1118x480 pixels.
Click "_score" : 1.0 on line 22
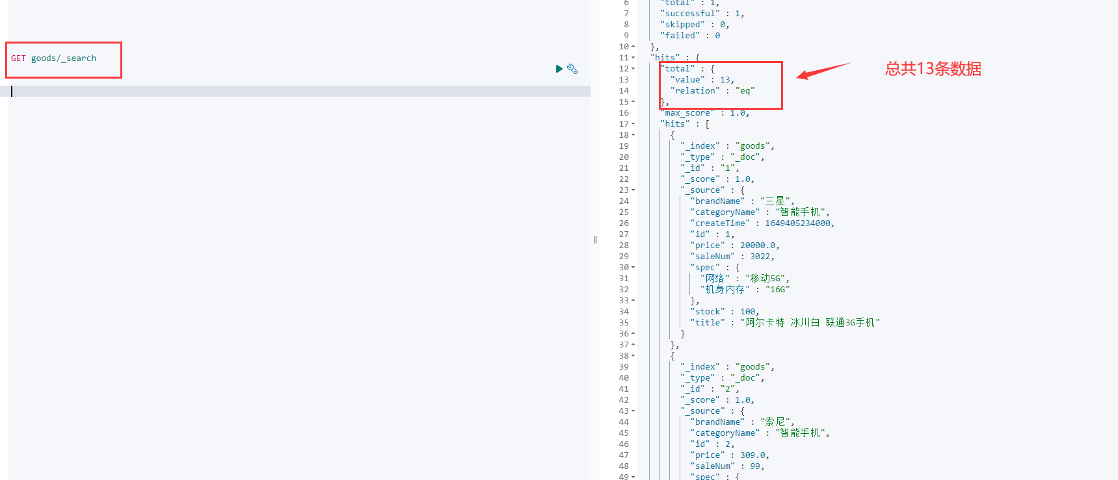tap(717, 179)
